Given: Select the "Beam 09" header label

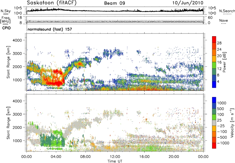Looking at the screenshot, I should coord(115,3).
